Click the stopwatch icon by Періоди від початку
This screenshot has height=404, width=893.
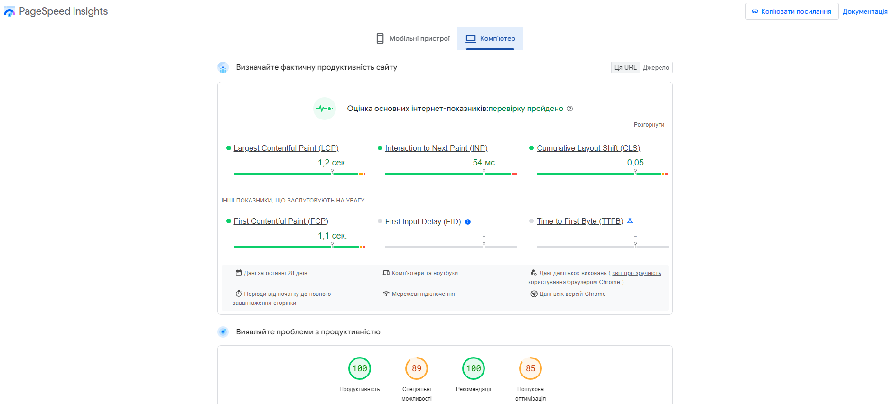[239, 294]
